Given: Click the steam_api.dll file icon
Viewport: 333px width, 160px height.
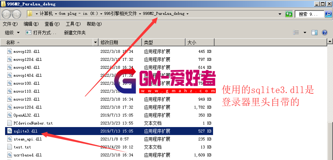Looking at the screenshot, I should point(9,139).
